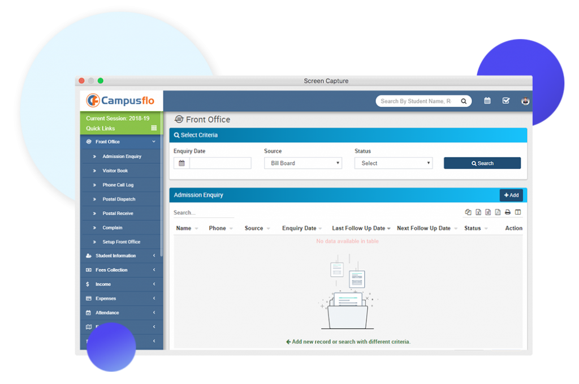Open column visibility options
This screenshot has height=384, width=579.
pos(518,212)
